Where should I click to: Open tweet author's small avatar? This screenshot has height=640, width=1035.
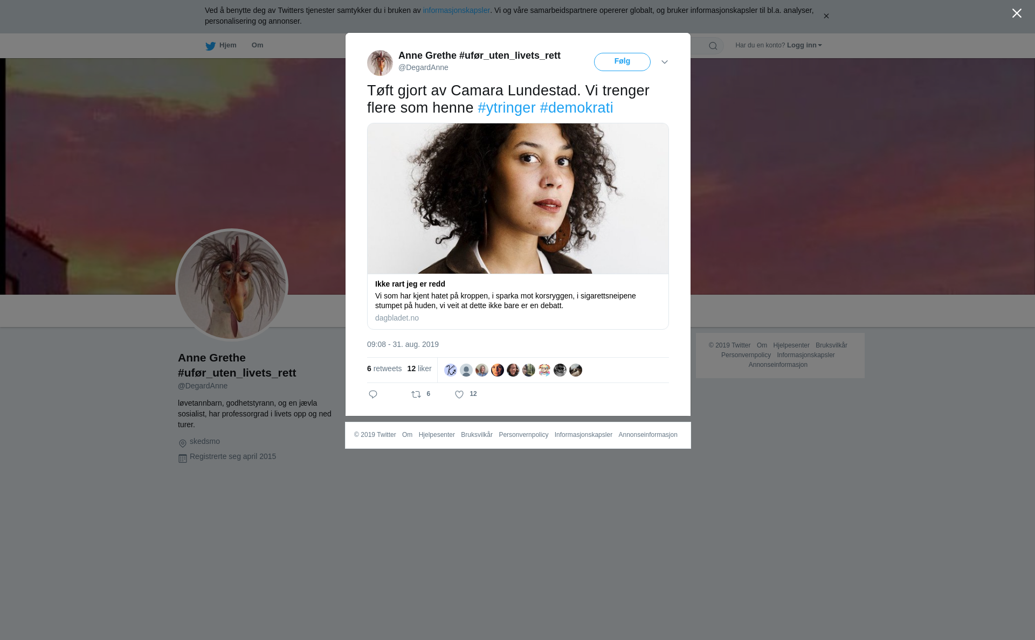coord(380,63)
